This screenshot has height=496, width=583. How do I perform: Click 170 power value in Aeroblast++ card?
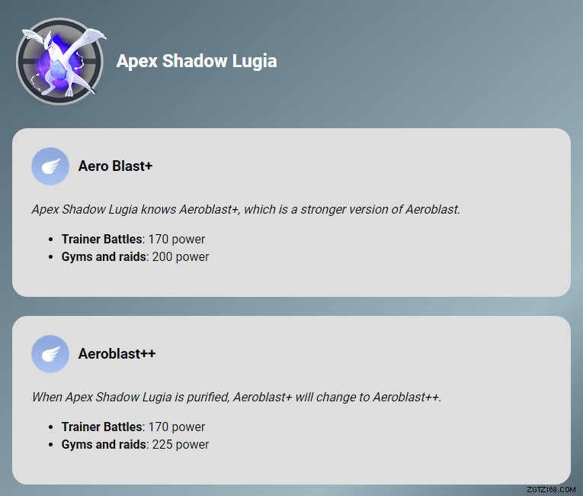coord(177,427)
